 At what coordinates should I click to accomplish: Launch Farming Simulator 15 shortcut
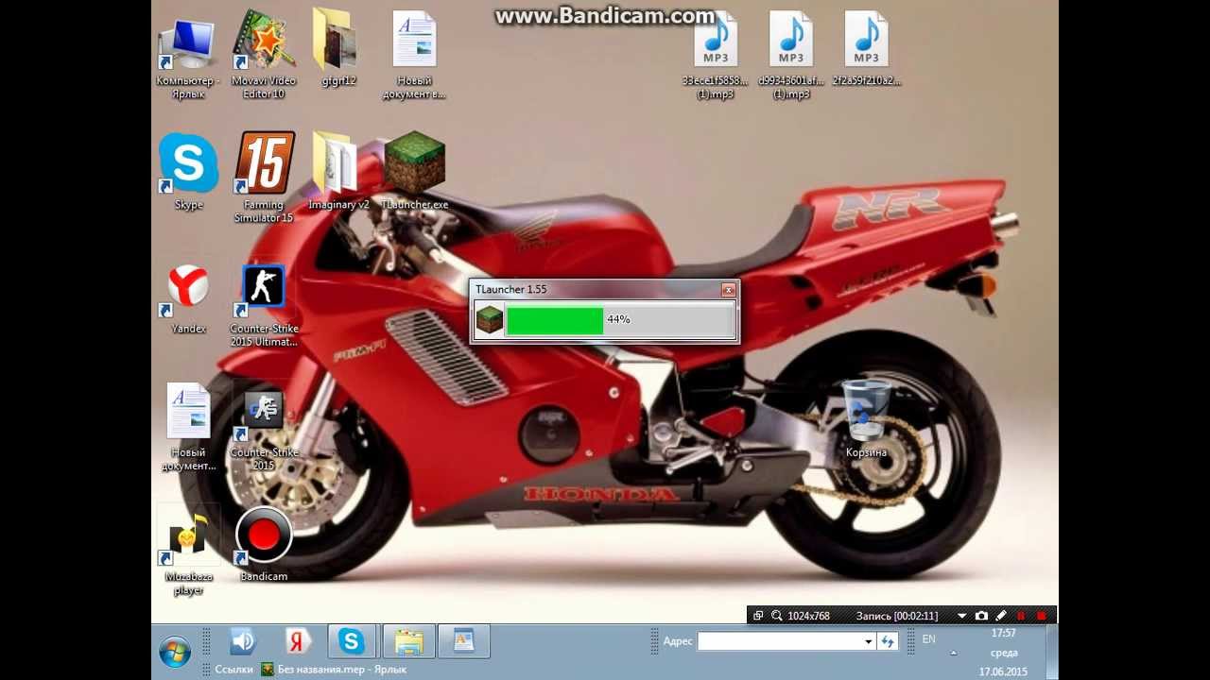pos(264,178)
